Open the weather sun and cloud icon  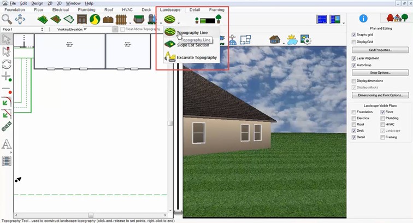(x=292, y=40)
